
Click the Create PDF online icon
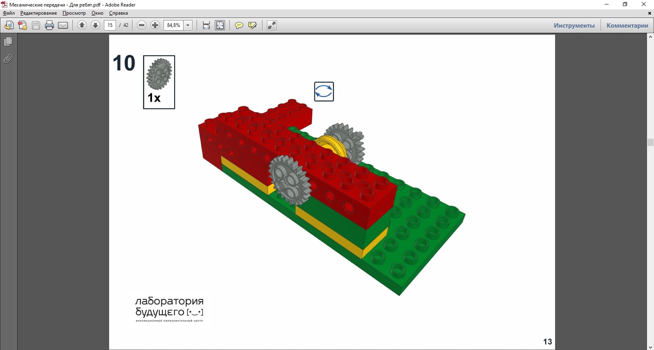[x=9, y=25]
